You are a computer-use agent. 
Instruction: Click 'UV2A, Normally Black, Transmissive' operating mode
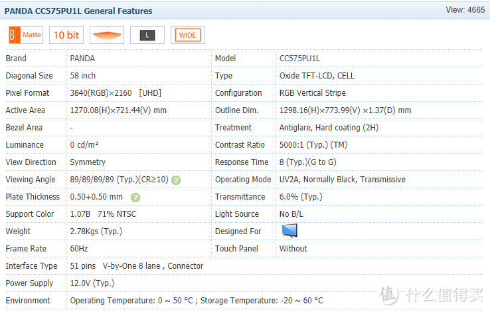click(343, 180)
